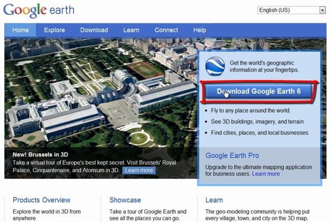This screenshot has height=222, width=332.
Task: Click Learn more for Google Earth Pro
Action: pos(266,174)
